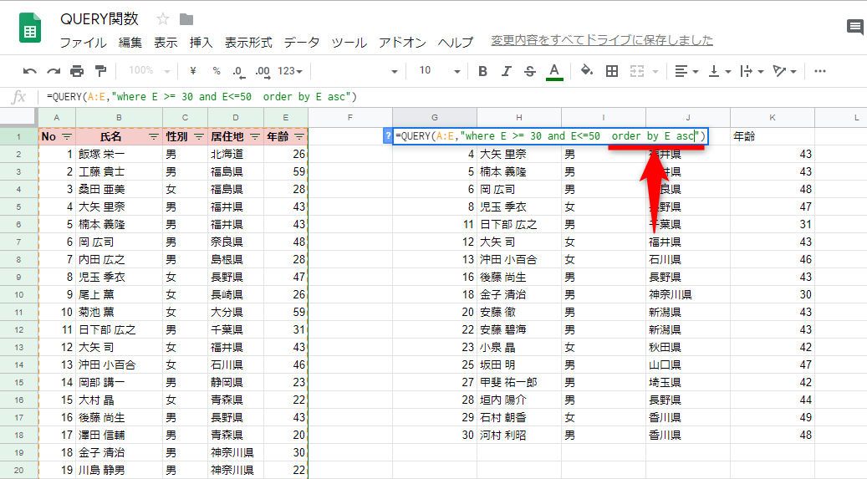Open text color picker
Viewport: 867px width, 479px height.
point(554,71)
